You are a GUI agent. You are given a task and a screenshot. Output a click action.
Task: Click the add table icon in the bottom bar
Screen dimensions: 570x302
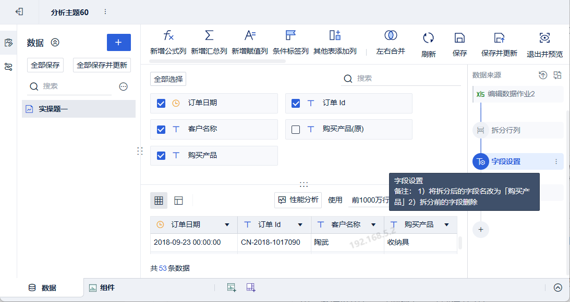pyautogui.click(x=232, y=287)
